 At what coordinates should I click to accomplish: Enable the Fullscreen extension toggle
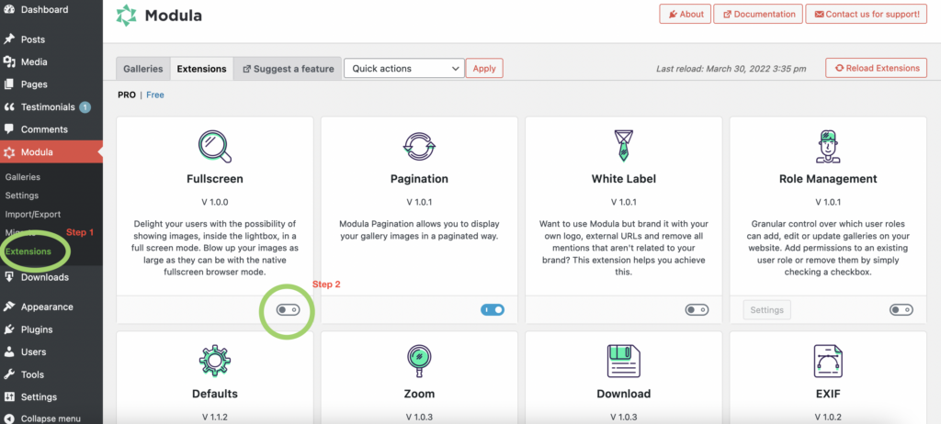tap(288, 310)
